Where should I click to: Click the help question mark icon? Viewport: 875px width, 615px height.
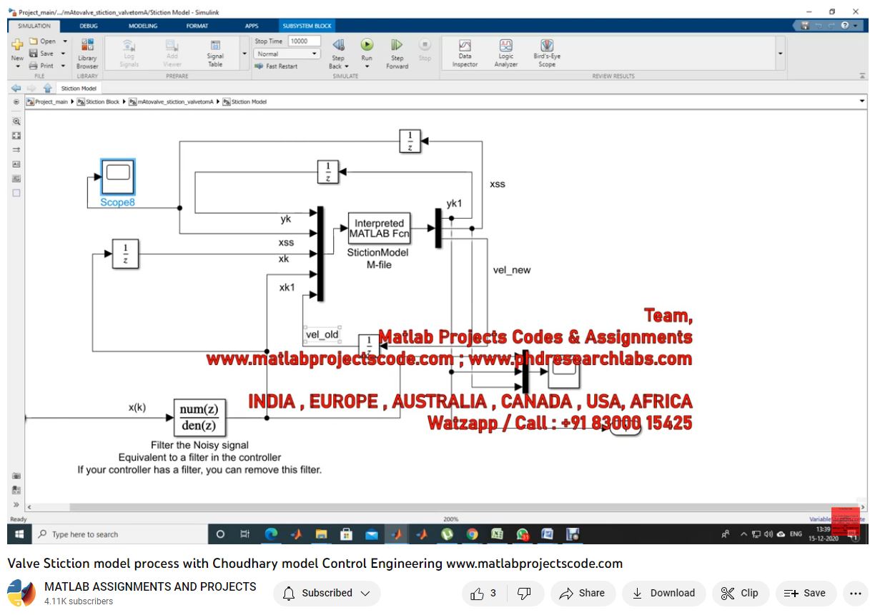845,26
